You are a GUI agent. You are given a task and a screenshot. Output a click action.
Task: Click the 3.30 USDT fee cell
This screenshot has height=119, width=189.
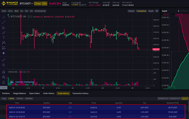click(x=145, y=117)
